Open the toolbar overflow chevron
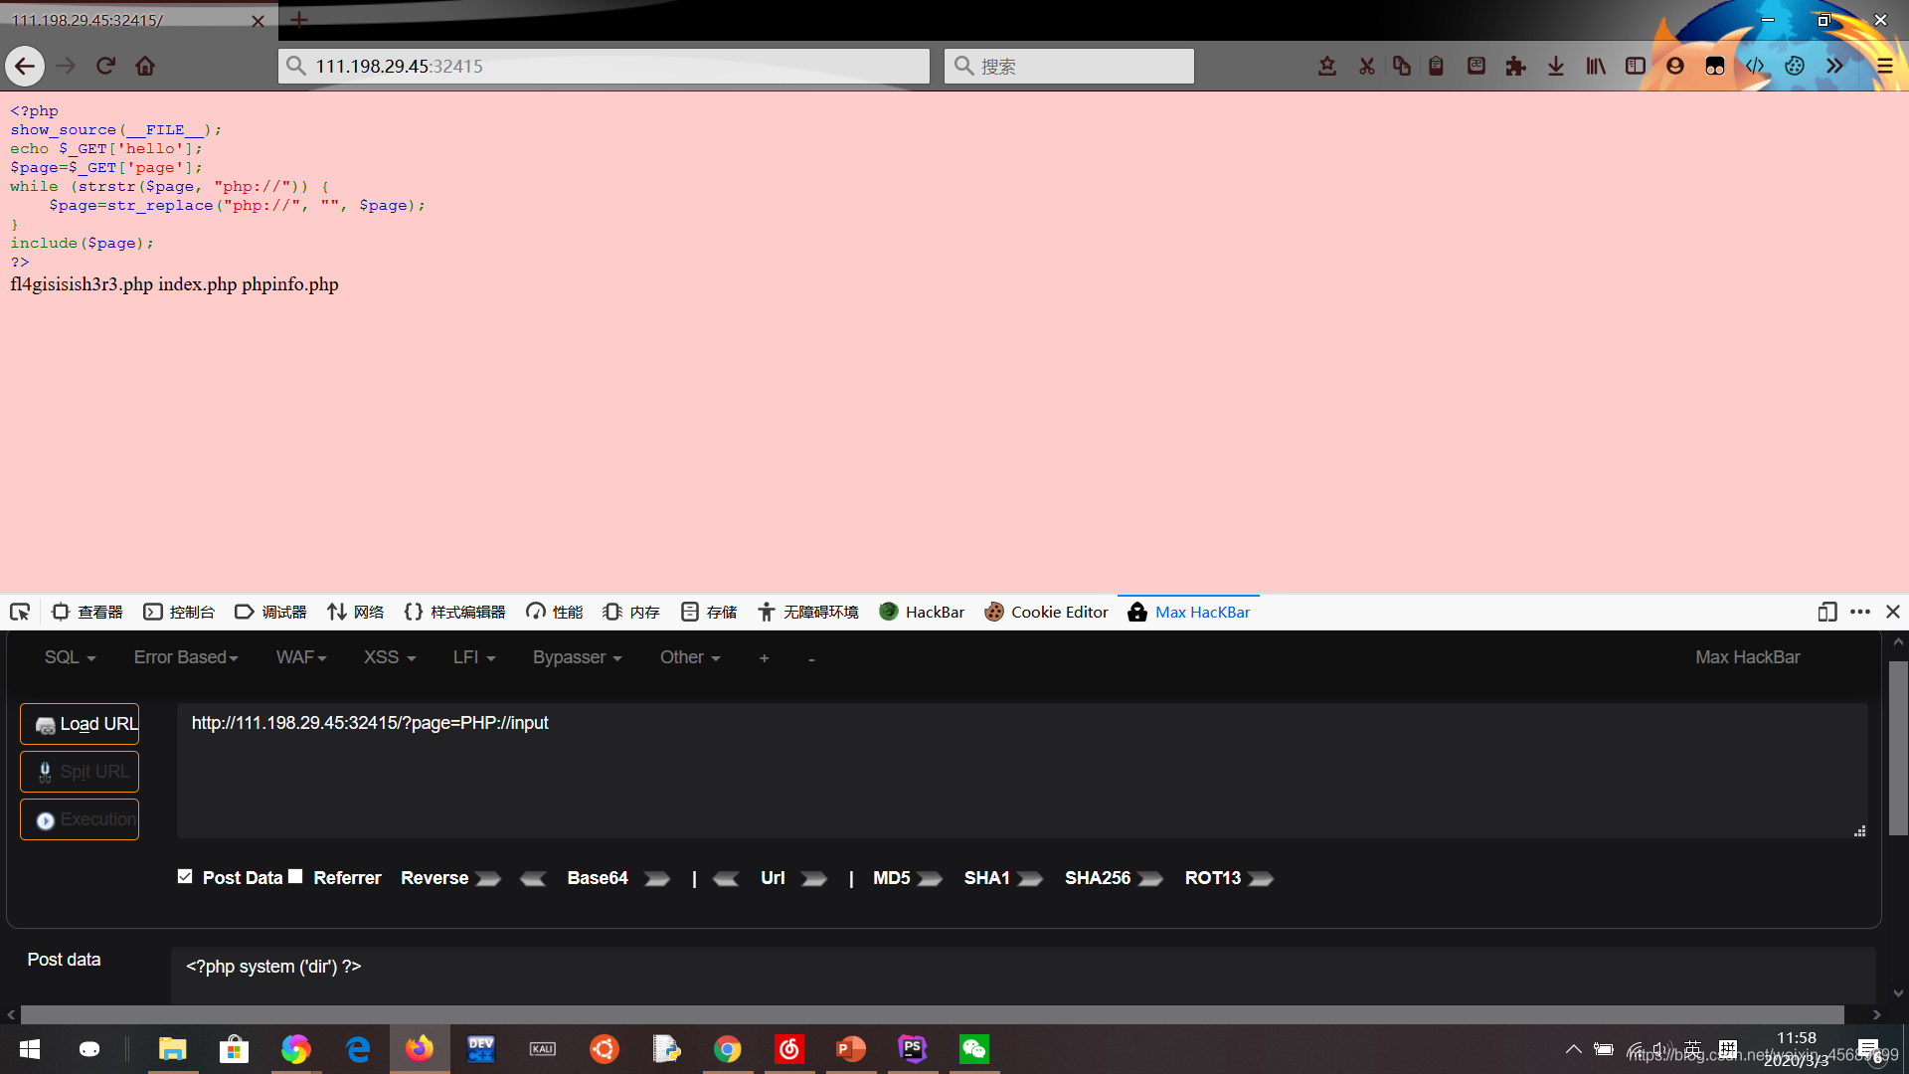The image size is (1909, 1074). point(1833,66)
